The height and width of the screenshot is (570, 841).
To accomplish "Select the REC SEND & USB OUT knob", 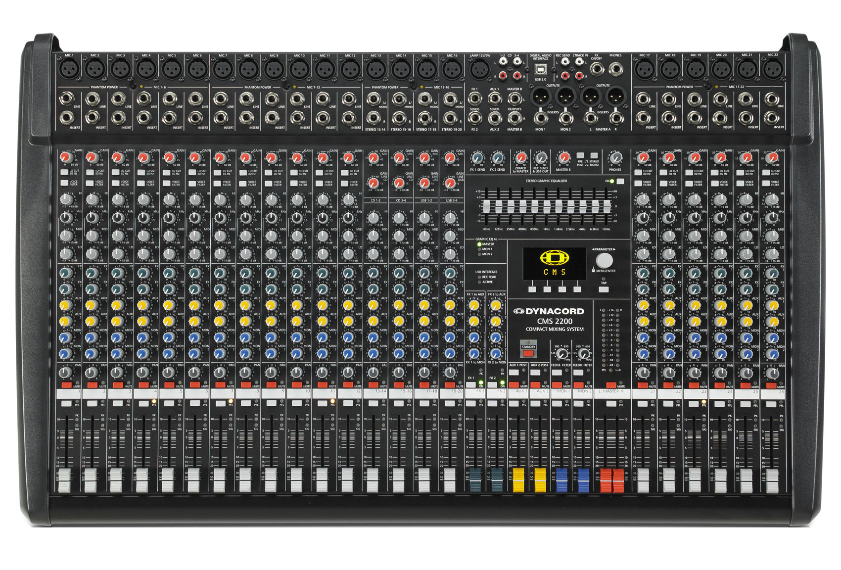I will click(540, 158).
